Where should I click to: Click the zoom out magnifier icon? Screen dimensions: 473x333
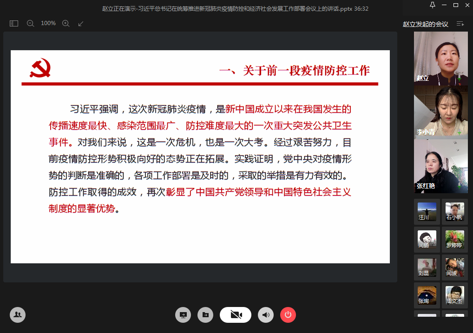31,23
